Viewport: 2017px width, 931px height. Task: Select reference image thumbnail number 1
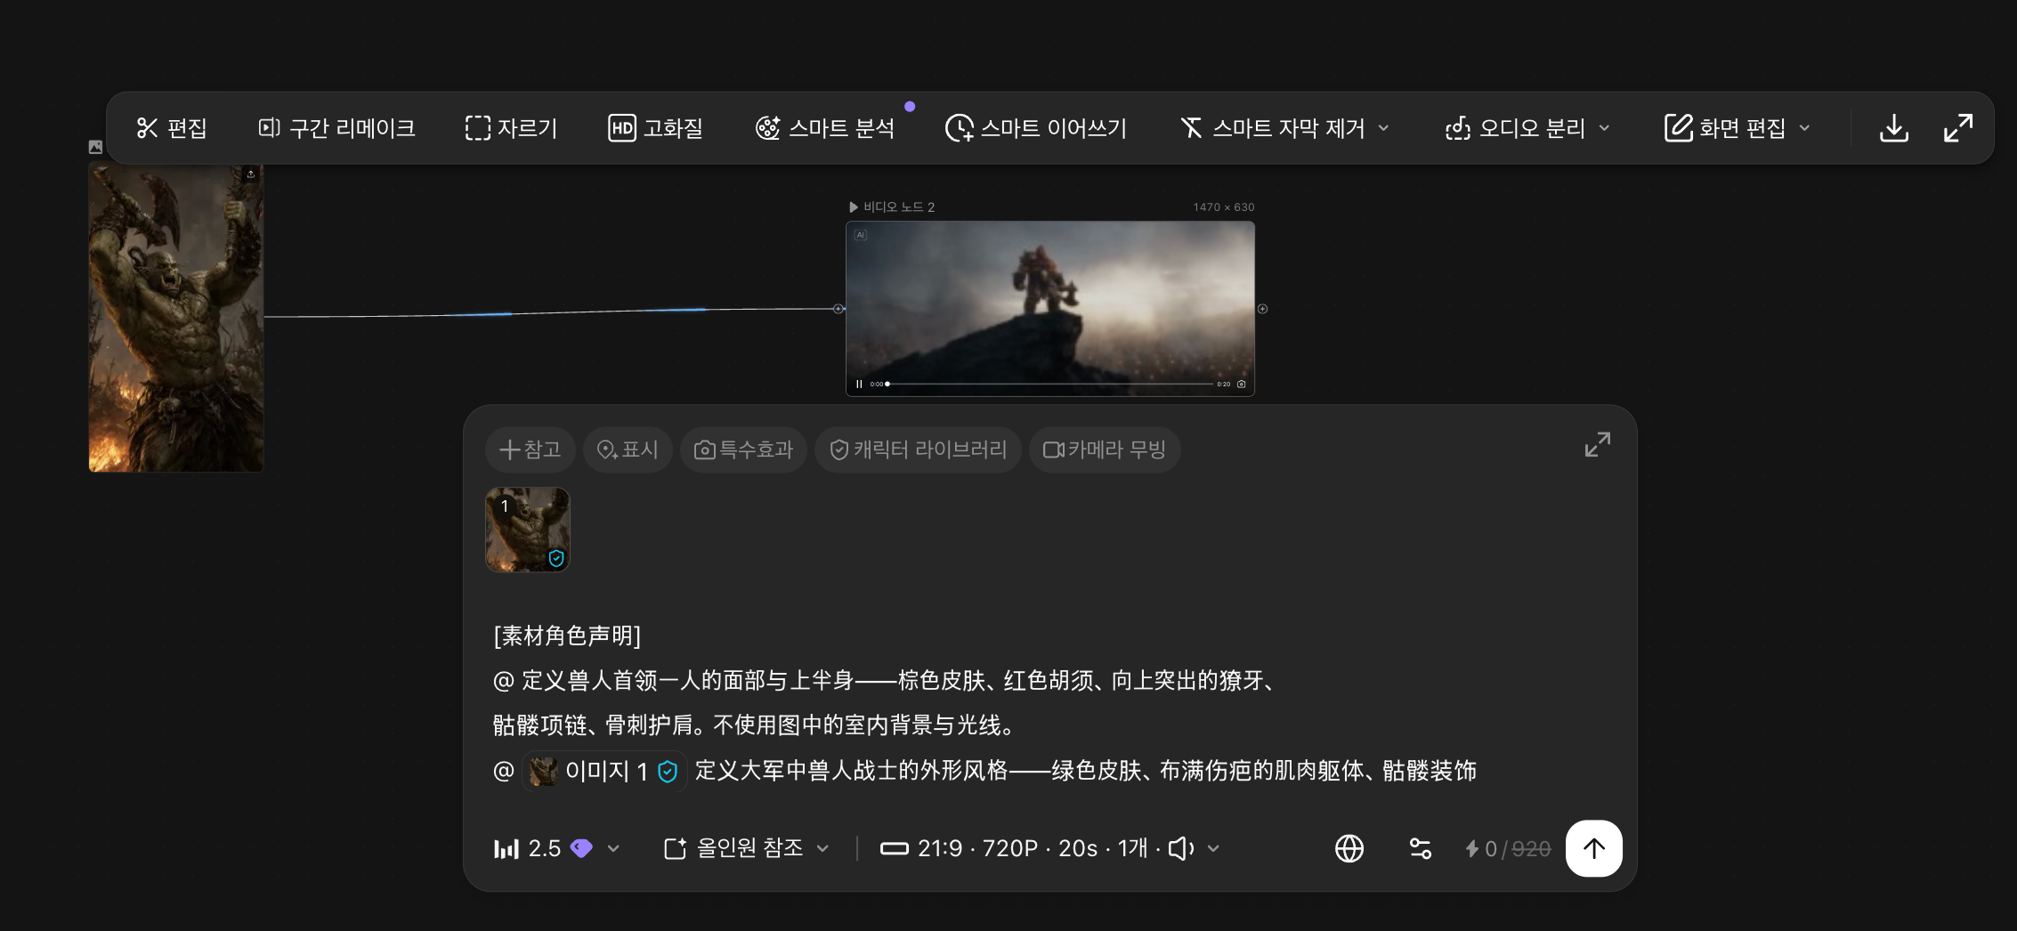tap(528, 530)
